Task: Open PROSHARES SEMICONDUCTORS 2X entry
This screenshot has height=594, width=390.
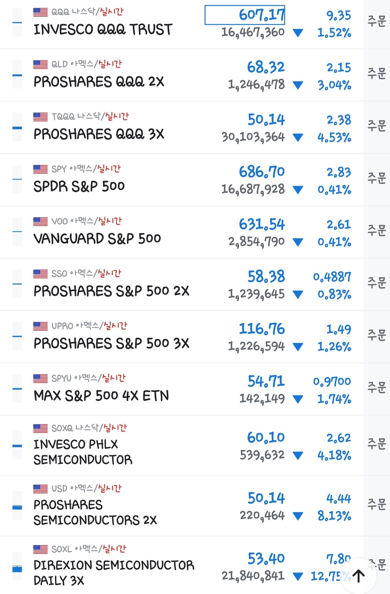Action: click(x=95, y=512)
